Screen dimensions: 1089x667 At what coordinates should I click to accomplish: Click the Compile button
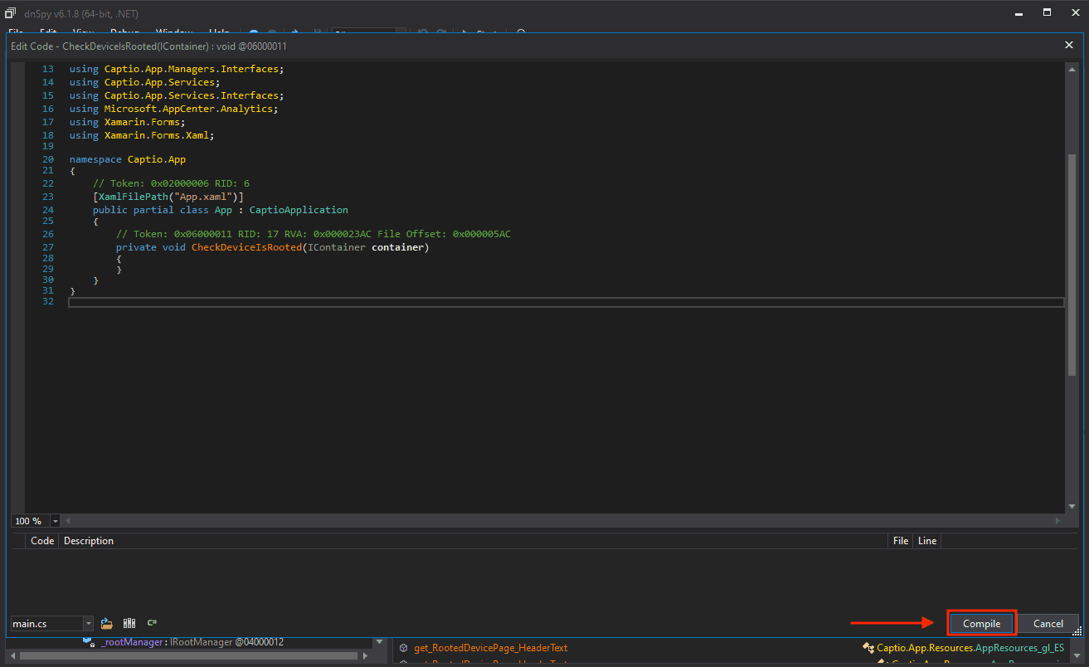click(x=981, y=624)
